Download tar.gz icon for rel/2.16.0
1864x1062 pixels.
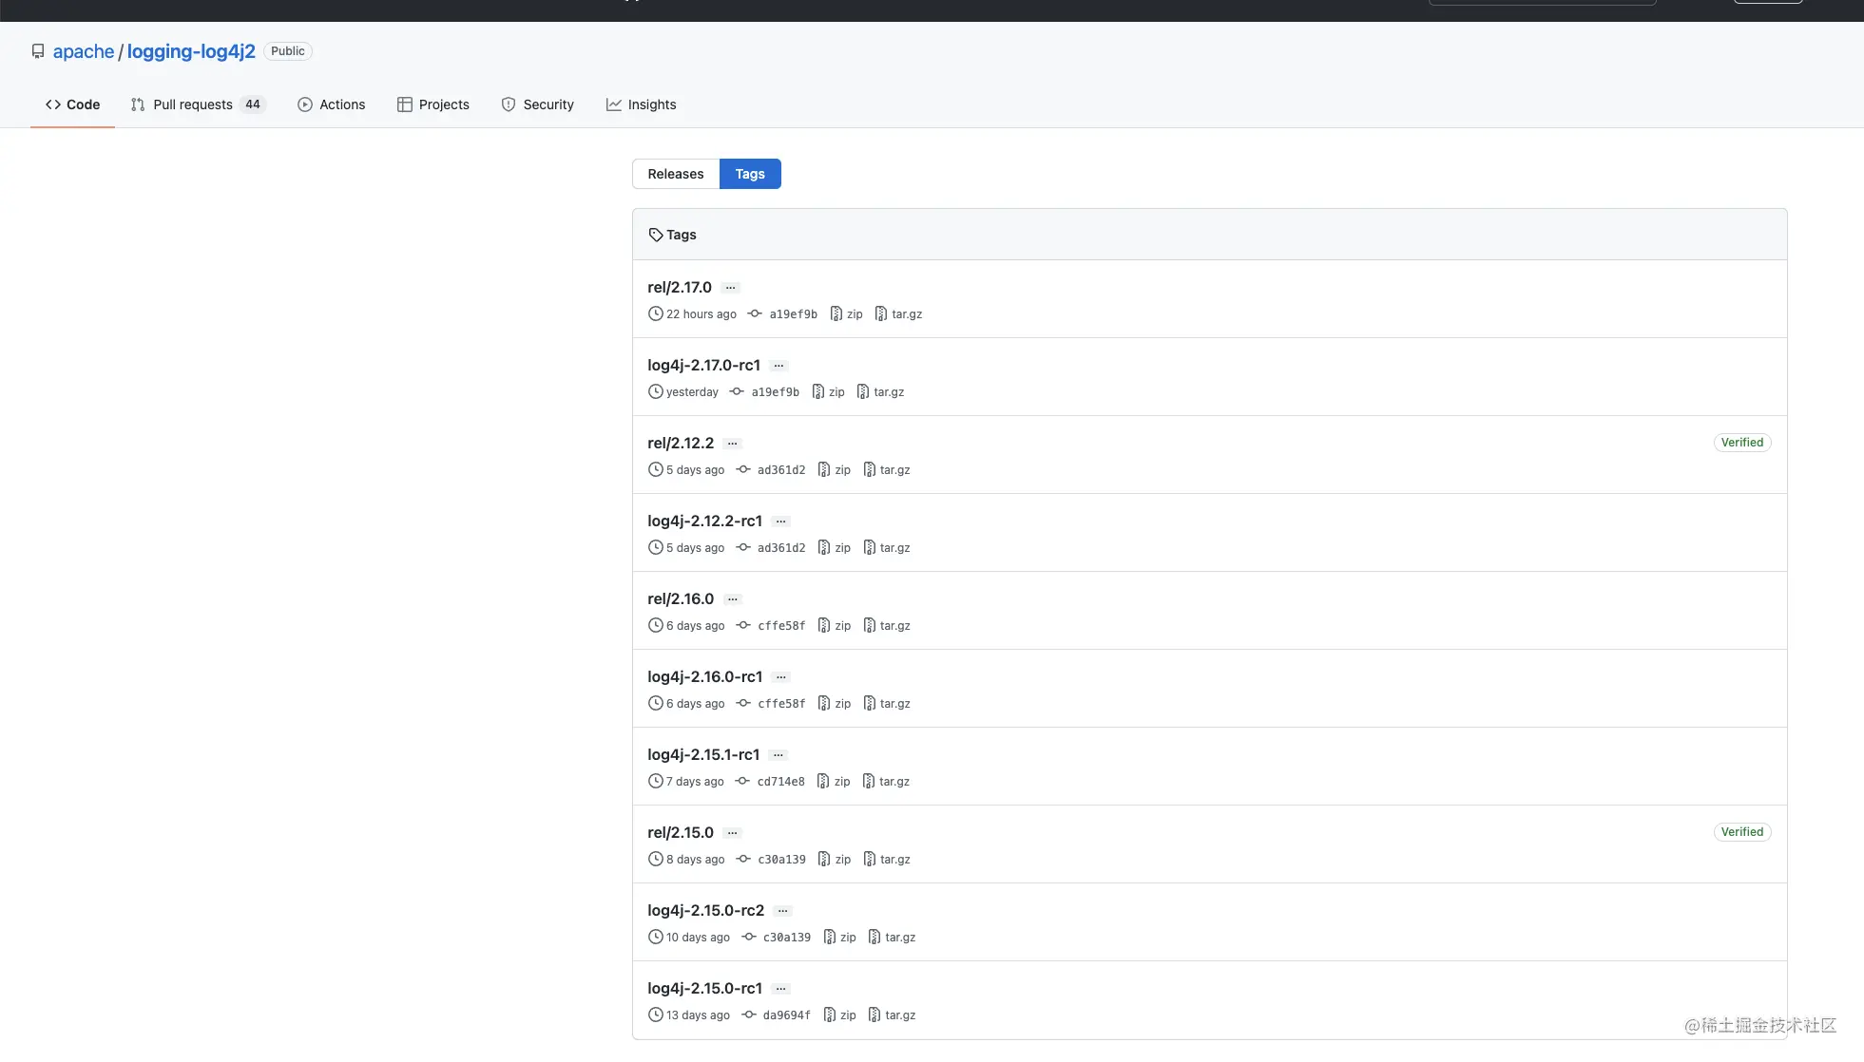click(870, 625)
